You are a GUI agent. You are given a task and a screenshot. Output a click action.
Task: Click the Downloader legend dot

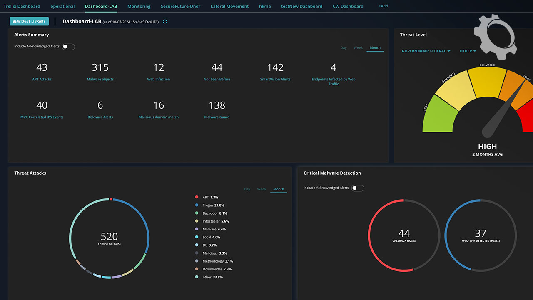197,269
